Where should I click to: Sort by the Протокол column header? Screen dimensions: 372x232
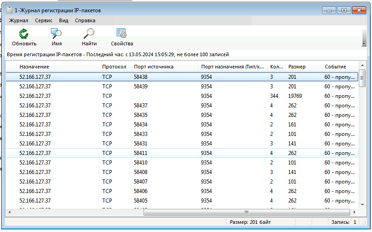tap(115, 67)
